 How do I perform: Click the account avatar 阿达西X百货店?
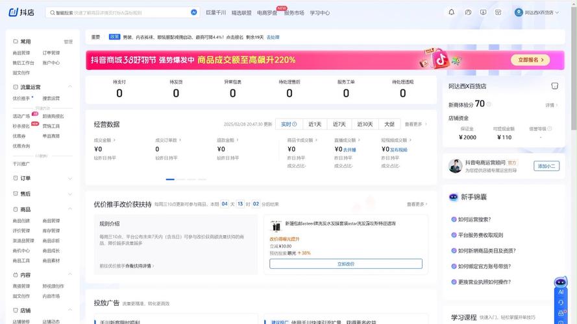click(519, 12)
